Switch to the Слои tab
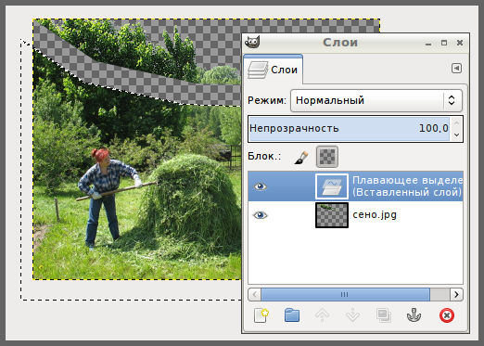The height and width of the screenshot is (346, 484). [x=273, y=70]
